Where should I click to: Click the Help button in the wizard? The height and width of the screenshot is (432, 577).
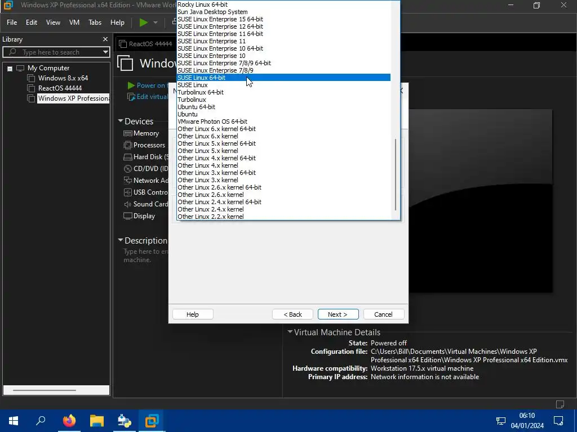(x=193, y=314)
